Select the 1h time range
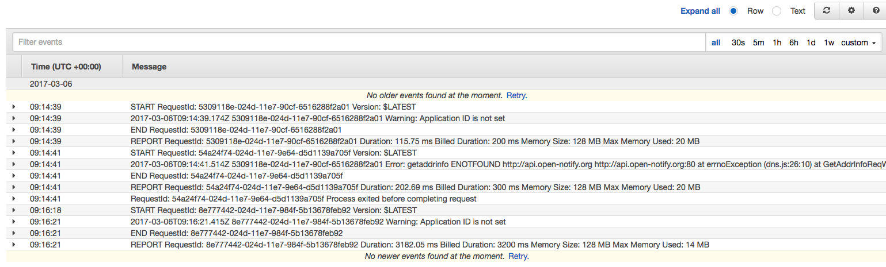This screenshot has width=886, height=267. [777, 42]
